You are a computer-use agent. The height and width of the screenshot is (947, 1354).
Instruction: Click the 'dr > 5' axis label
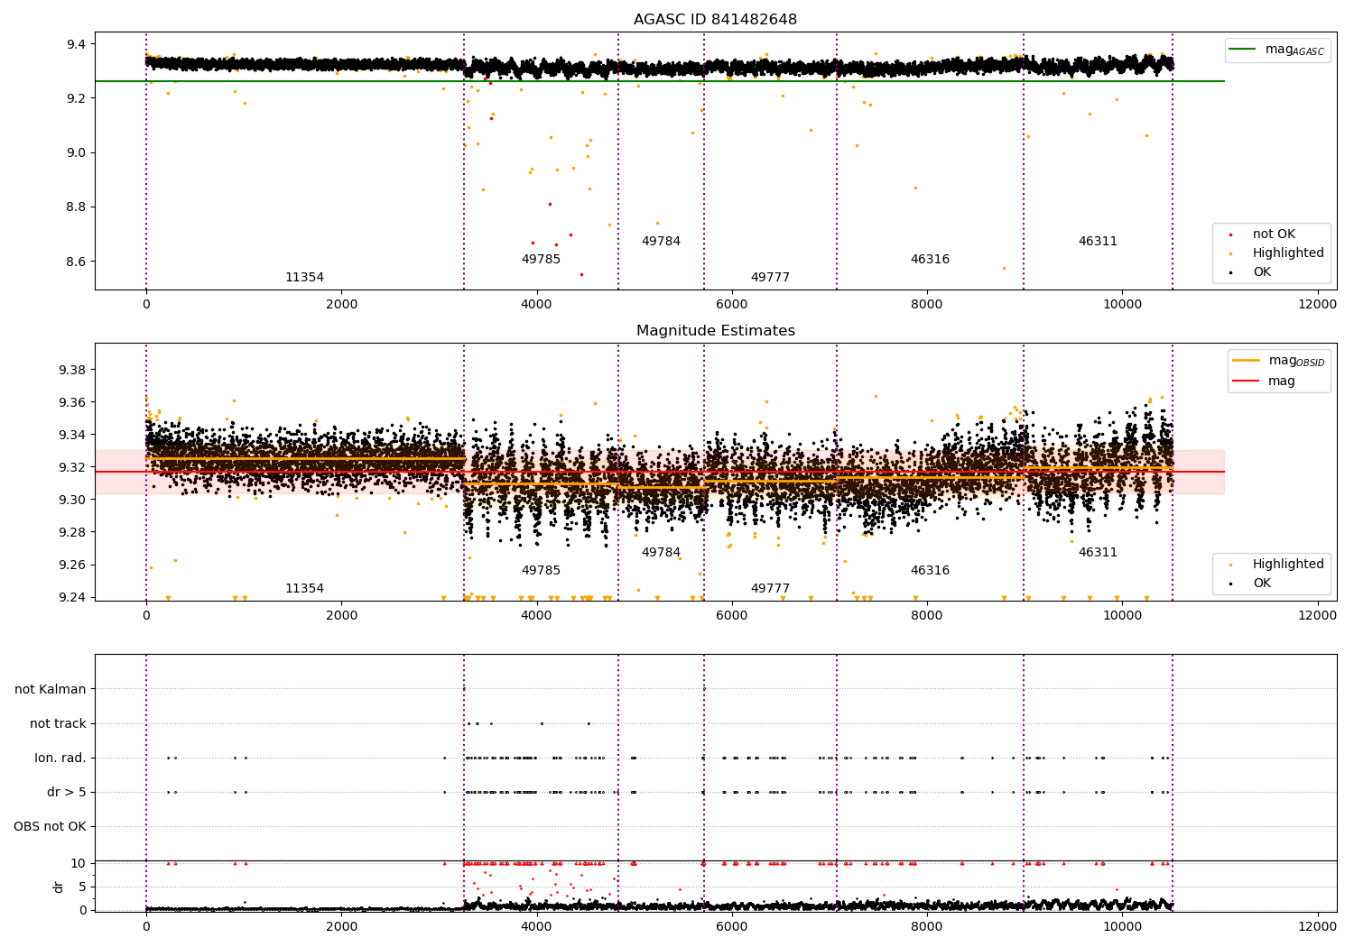click(67, 792)
